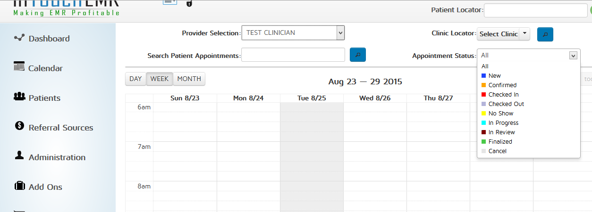Click the Calendar icon in sidebar
Screen dimensions: 592x212
(19, 66)
